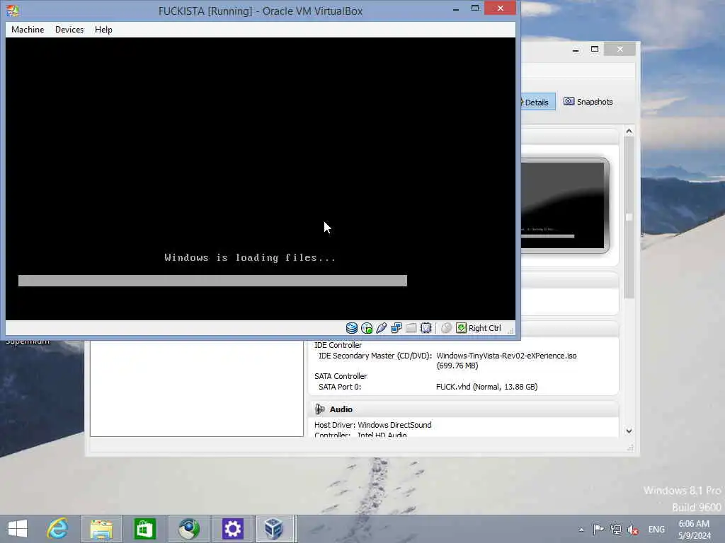Click the Audio speaker icon in details
725x543 pixels.
[x=319, y=409]
